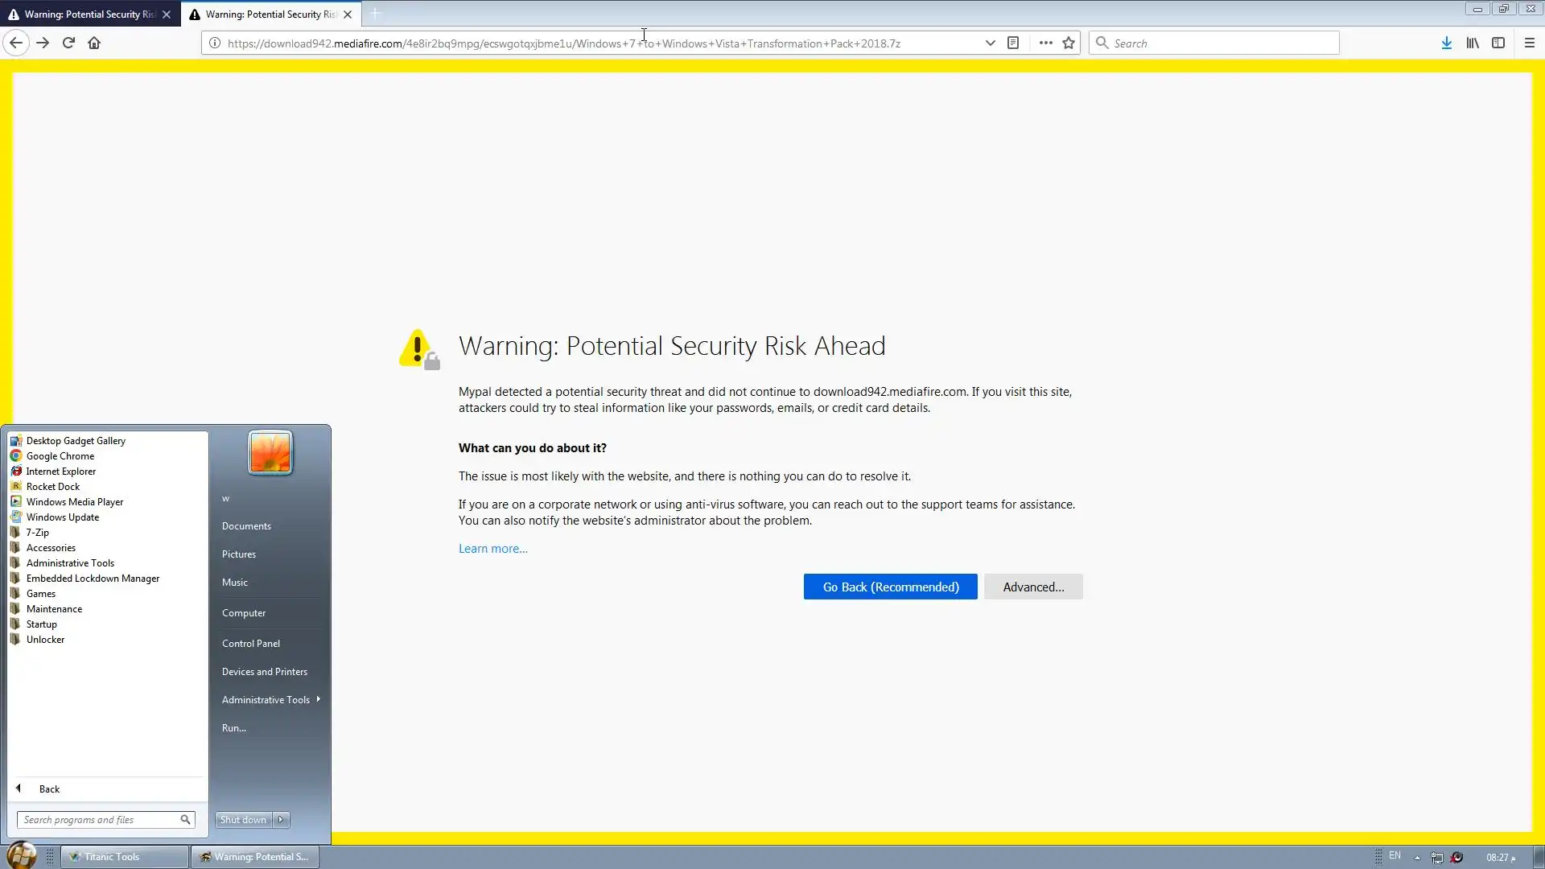Open Control Panel from Start menu
This screenshot has height=869, width=1545.
251,644
